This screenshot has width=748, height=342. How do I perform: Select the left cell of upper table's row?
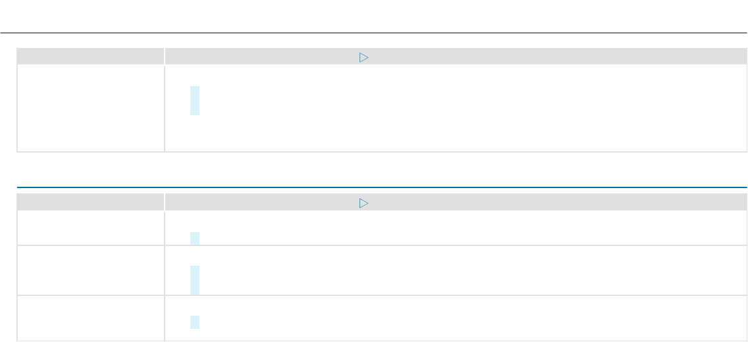[90, 108]
